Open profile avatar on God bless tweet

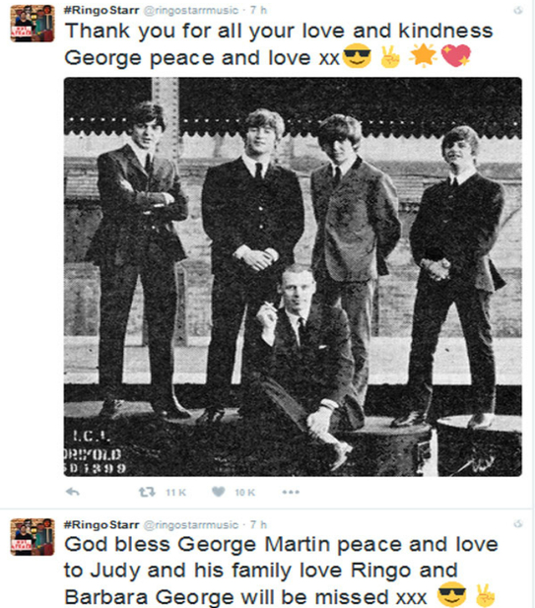click(x=33, y=537)
